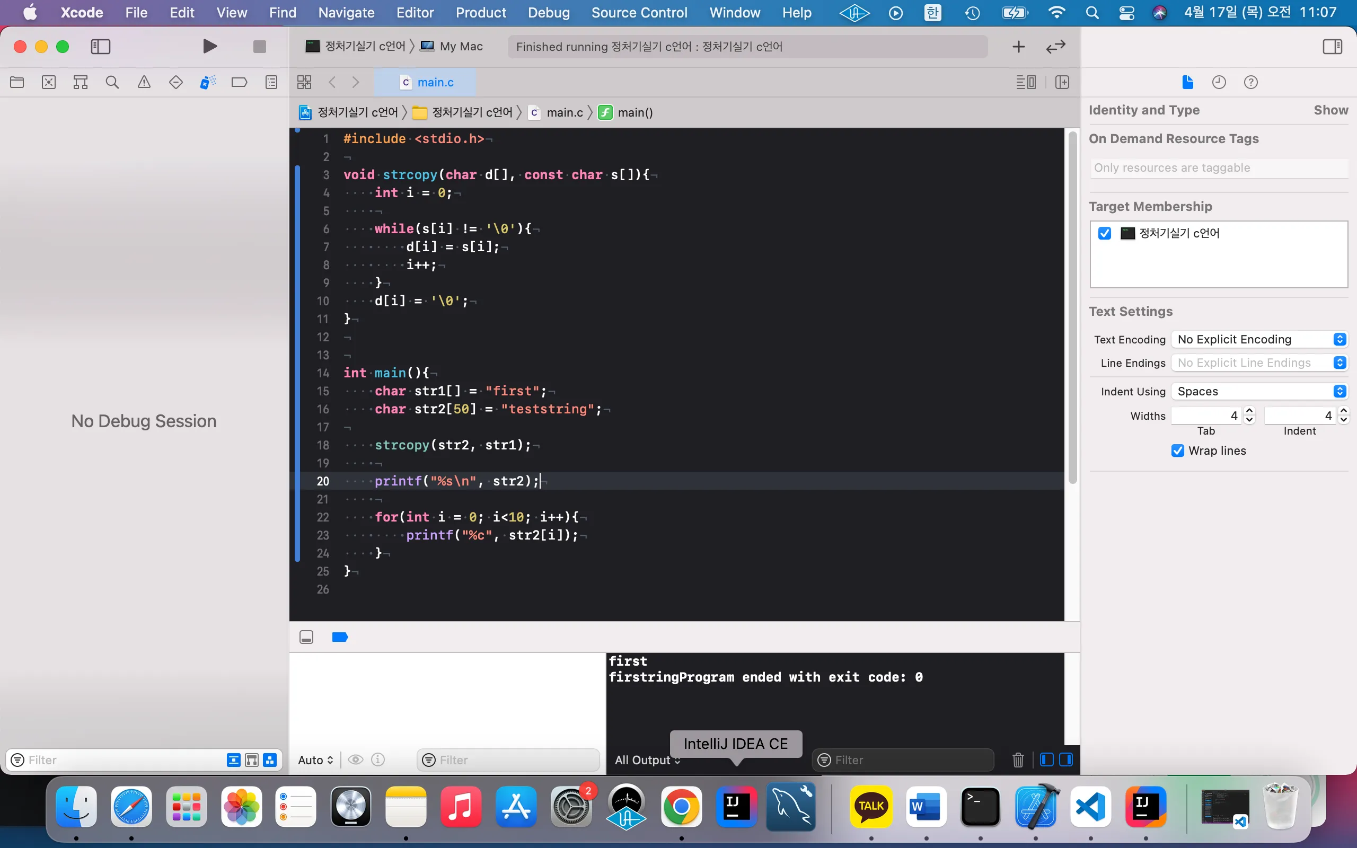This screenshot has height=848, width=1357.
Task: Select the My Mac run destination
Action: click(x=452, y=46)
